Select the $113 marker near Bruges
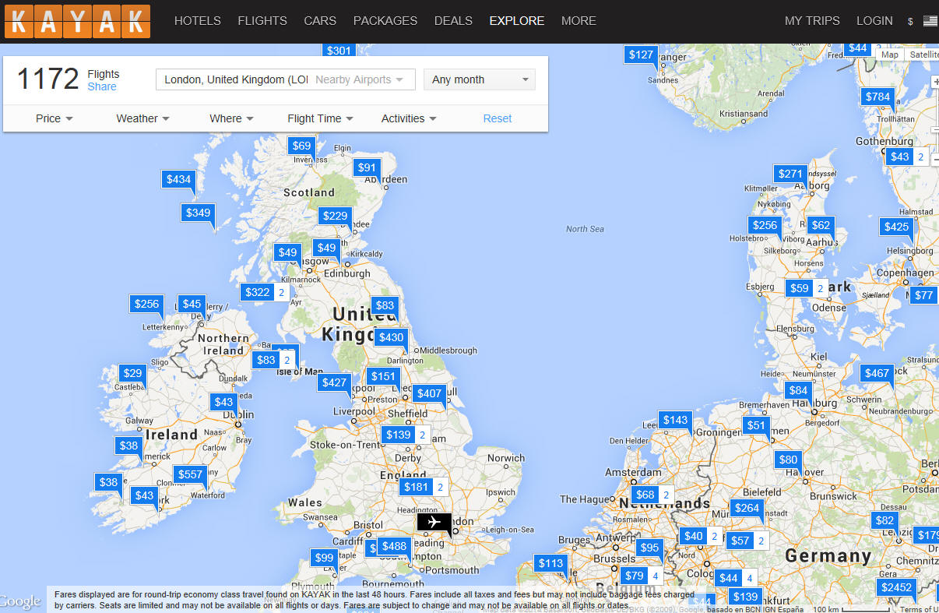This screenshot has width=939, height=613. point(550,563)
